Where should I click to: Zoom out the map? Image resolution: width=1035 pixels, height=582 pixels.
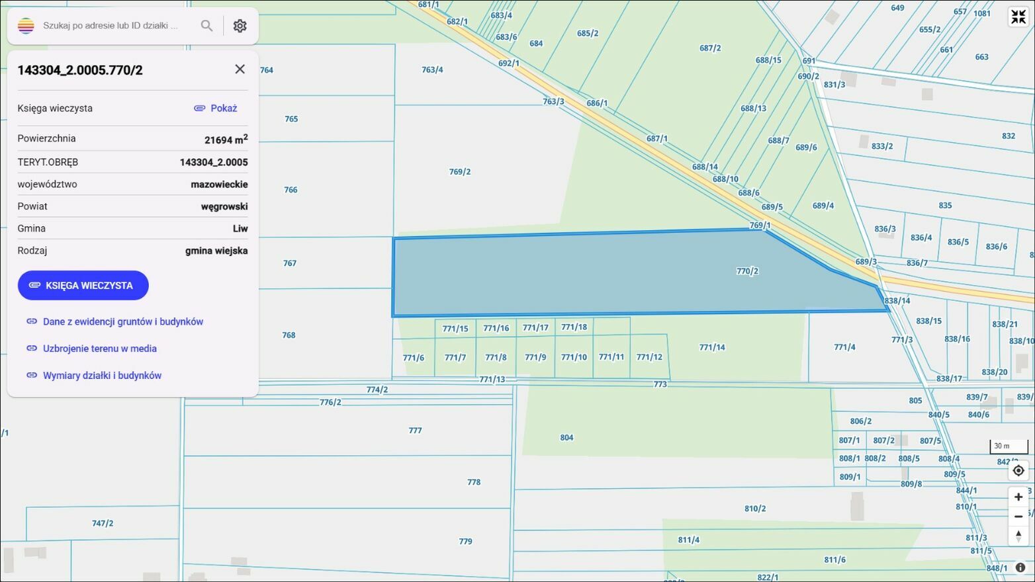1018,517
